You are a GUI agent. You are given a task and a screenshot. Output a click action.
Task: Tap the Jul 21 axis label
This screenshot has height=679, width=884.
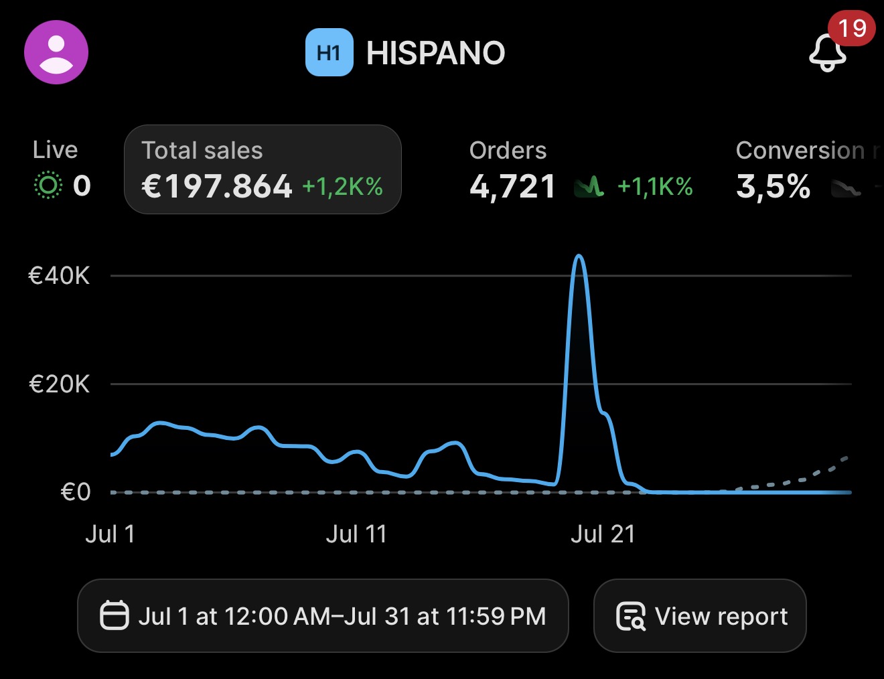click(x=603, y=534)
